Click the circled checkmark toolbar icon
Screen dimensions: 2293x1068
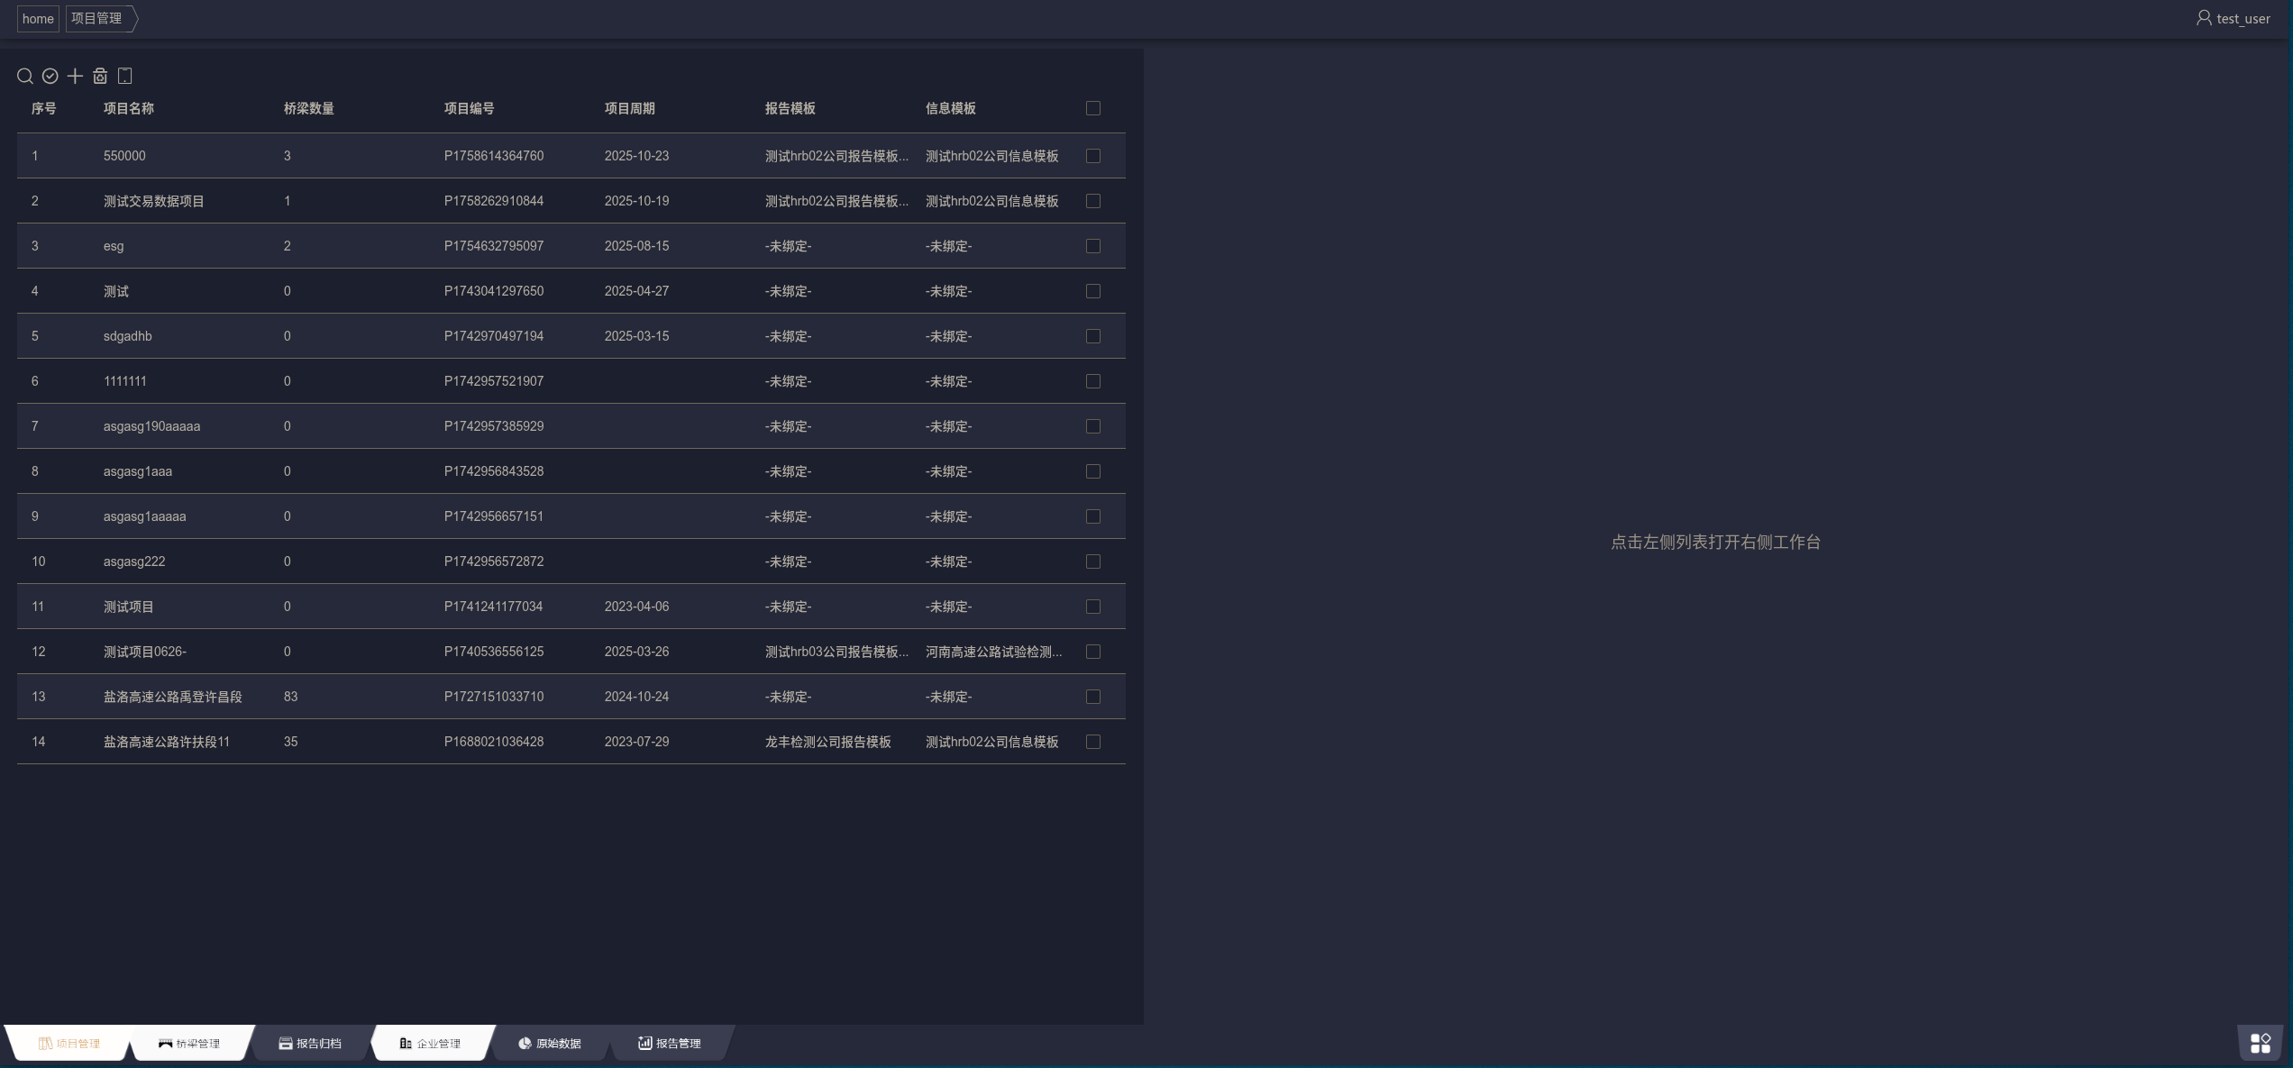point(50,77)
